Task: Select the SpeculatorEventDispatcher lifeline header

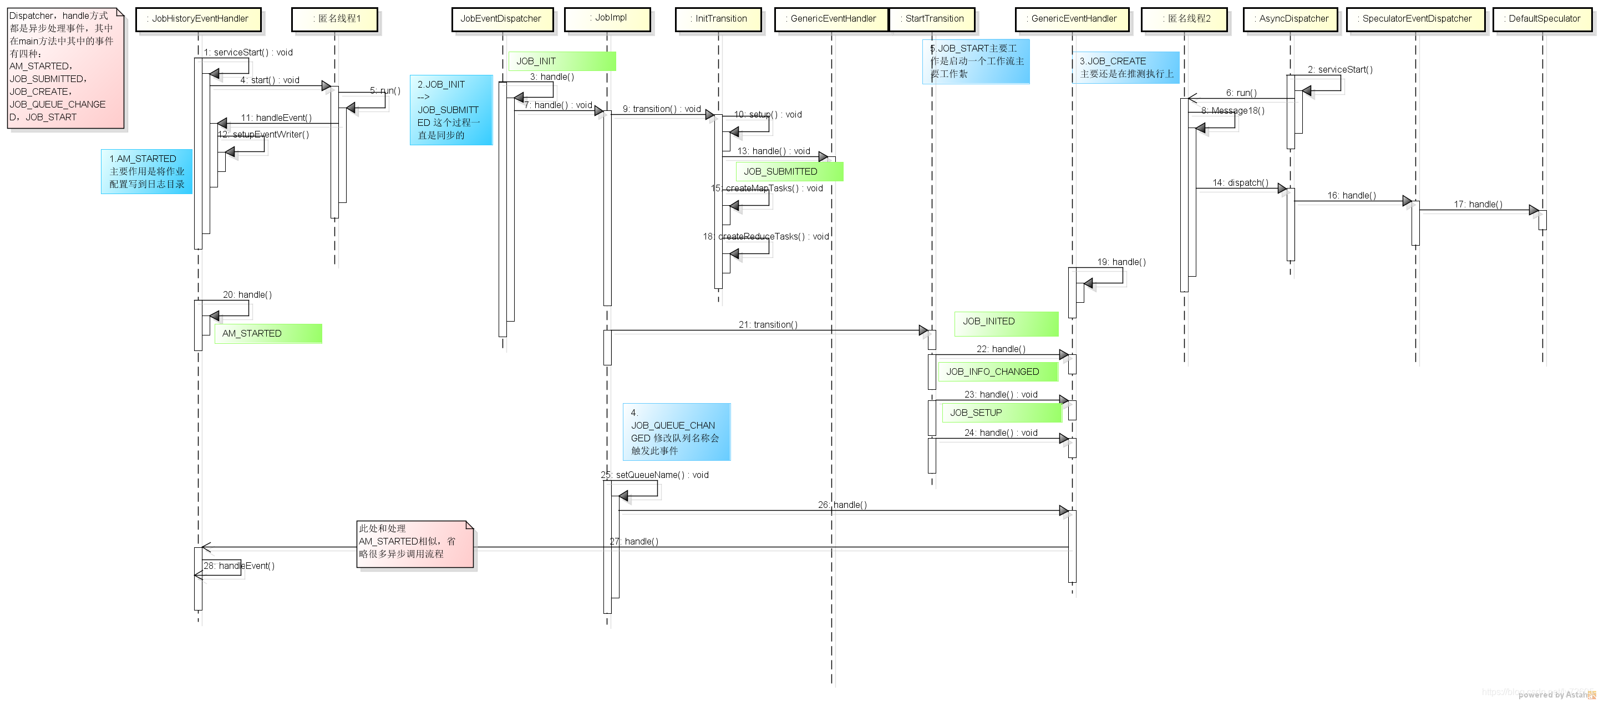Action: [1415, 19]
